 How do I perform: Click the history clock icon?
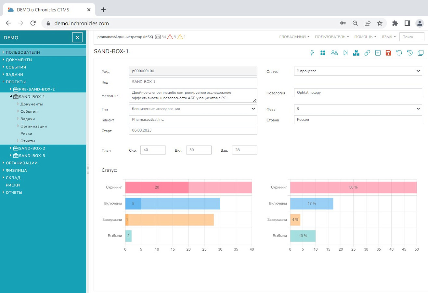[410, 53]
